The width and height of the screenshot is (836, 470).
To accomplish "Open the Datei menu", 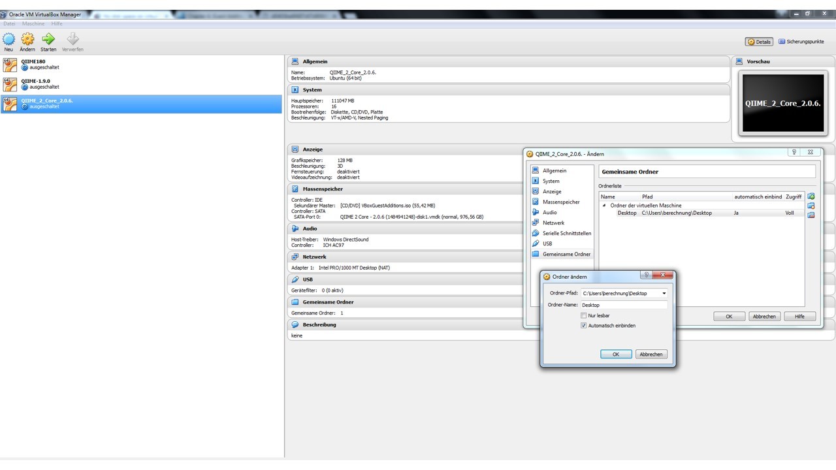I will pyautogui.click(x=9, y=23).
